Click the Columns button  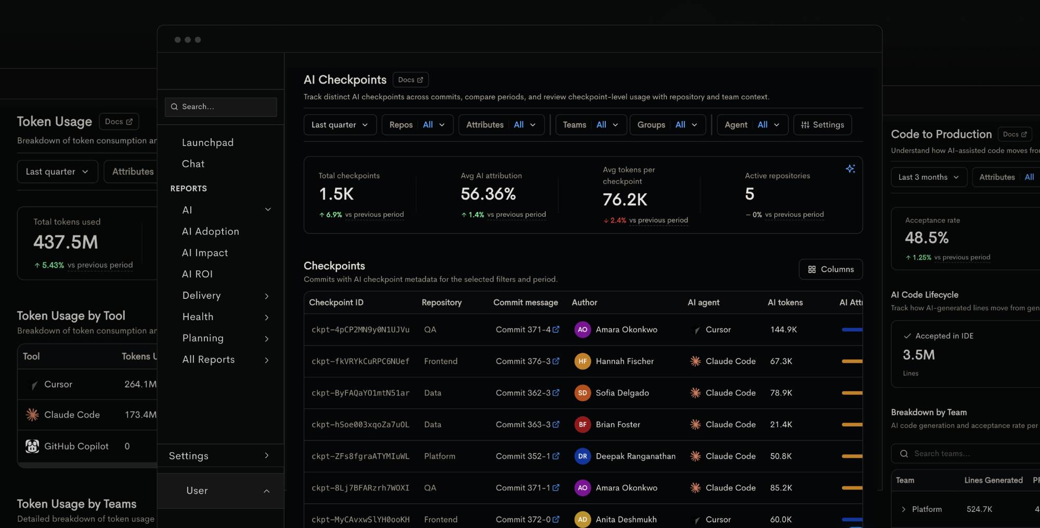tap(830, 269)
